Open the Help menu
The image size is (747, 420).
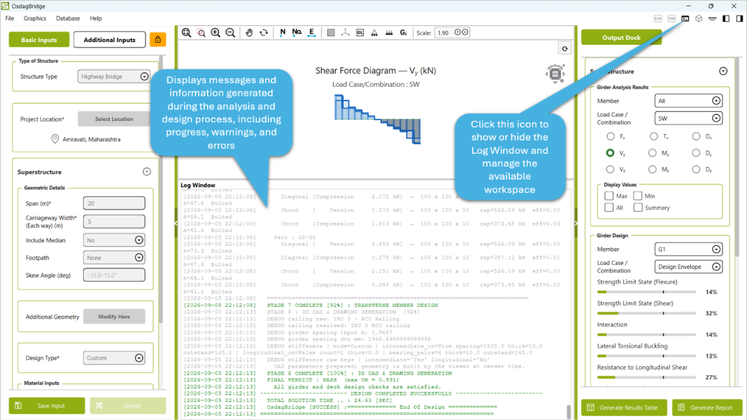[96, 18]
